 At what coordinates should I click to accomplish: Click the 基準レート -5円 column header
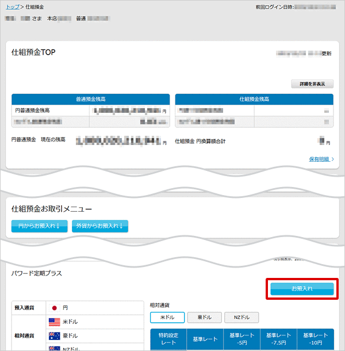[241, 339]
